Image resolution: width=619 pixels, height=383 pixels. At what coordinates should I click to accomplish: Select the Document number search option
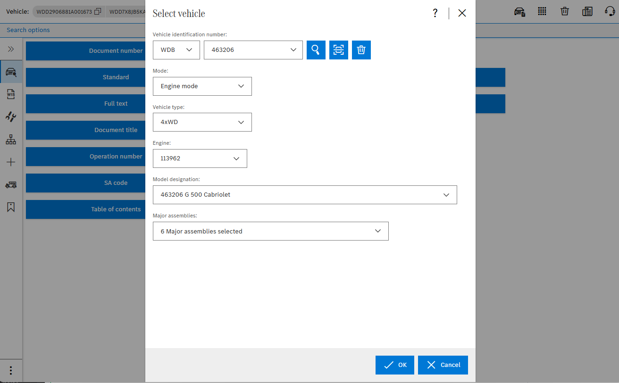pyautogui.click(x=85, y=51)
